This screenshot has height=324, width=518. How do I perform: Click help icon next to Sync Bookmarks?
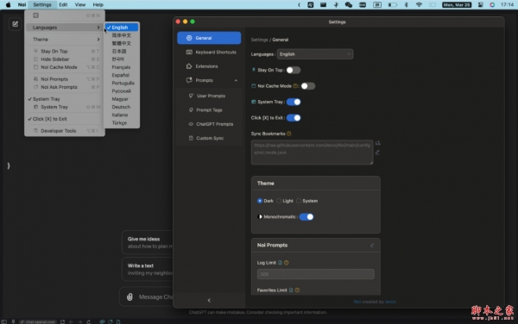289,134
